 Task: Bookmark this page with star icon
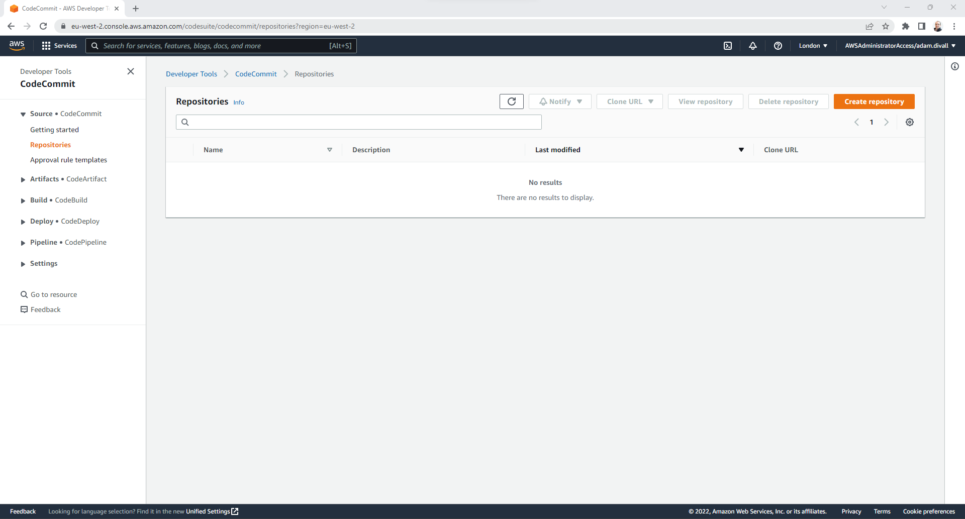886,26
